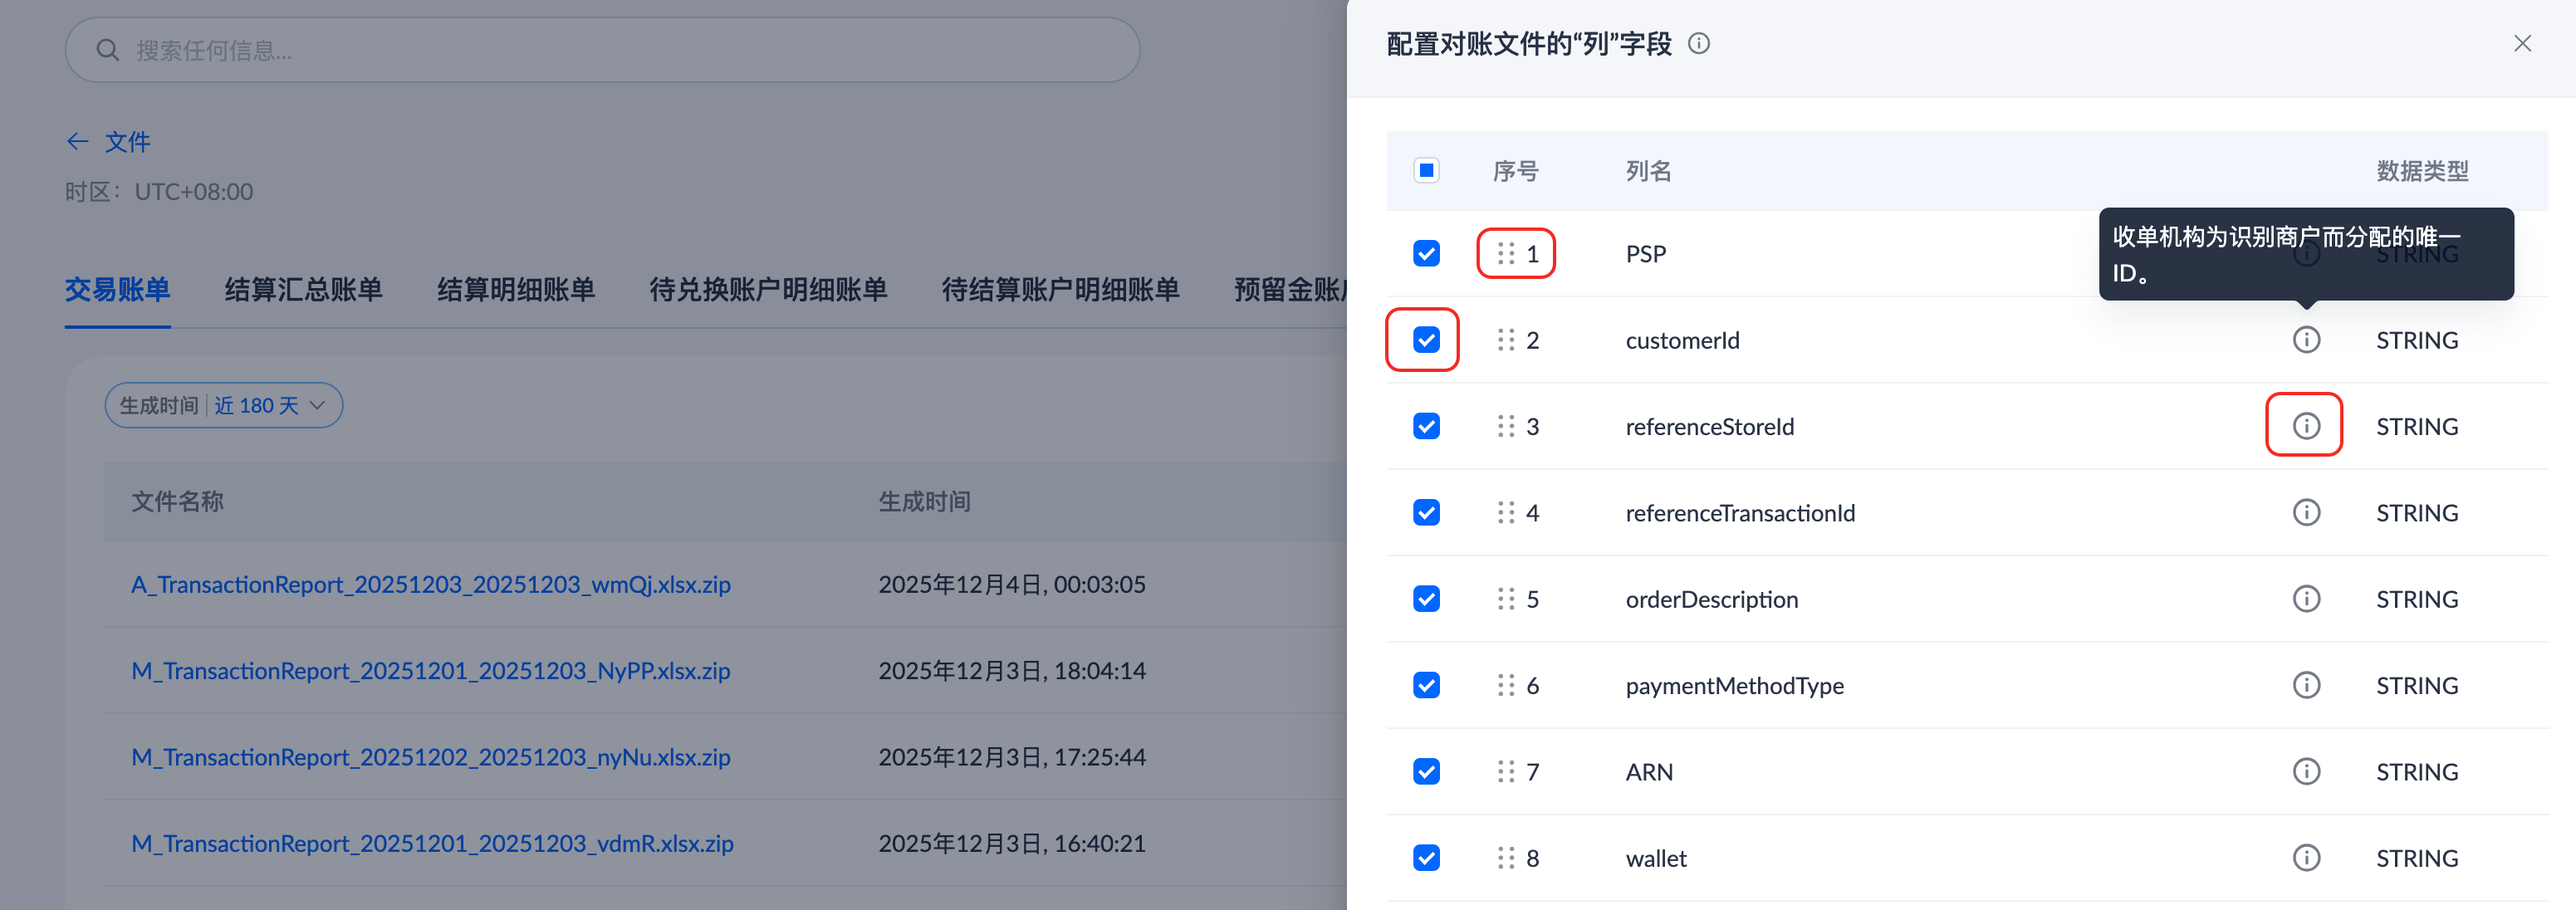Close the column configuration panel
The width and height of the screenshot is (2576, 910).
tap(2521, 44)
